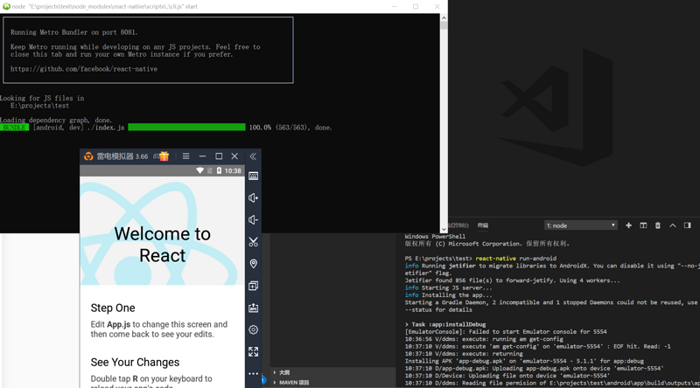Viewport: 700px width, 388px height.
Task: Maximize the 雷电模拟器 emulator window
Action: [219, 156]
